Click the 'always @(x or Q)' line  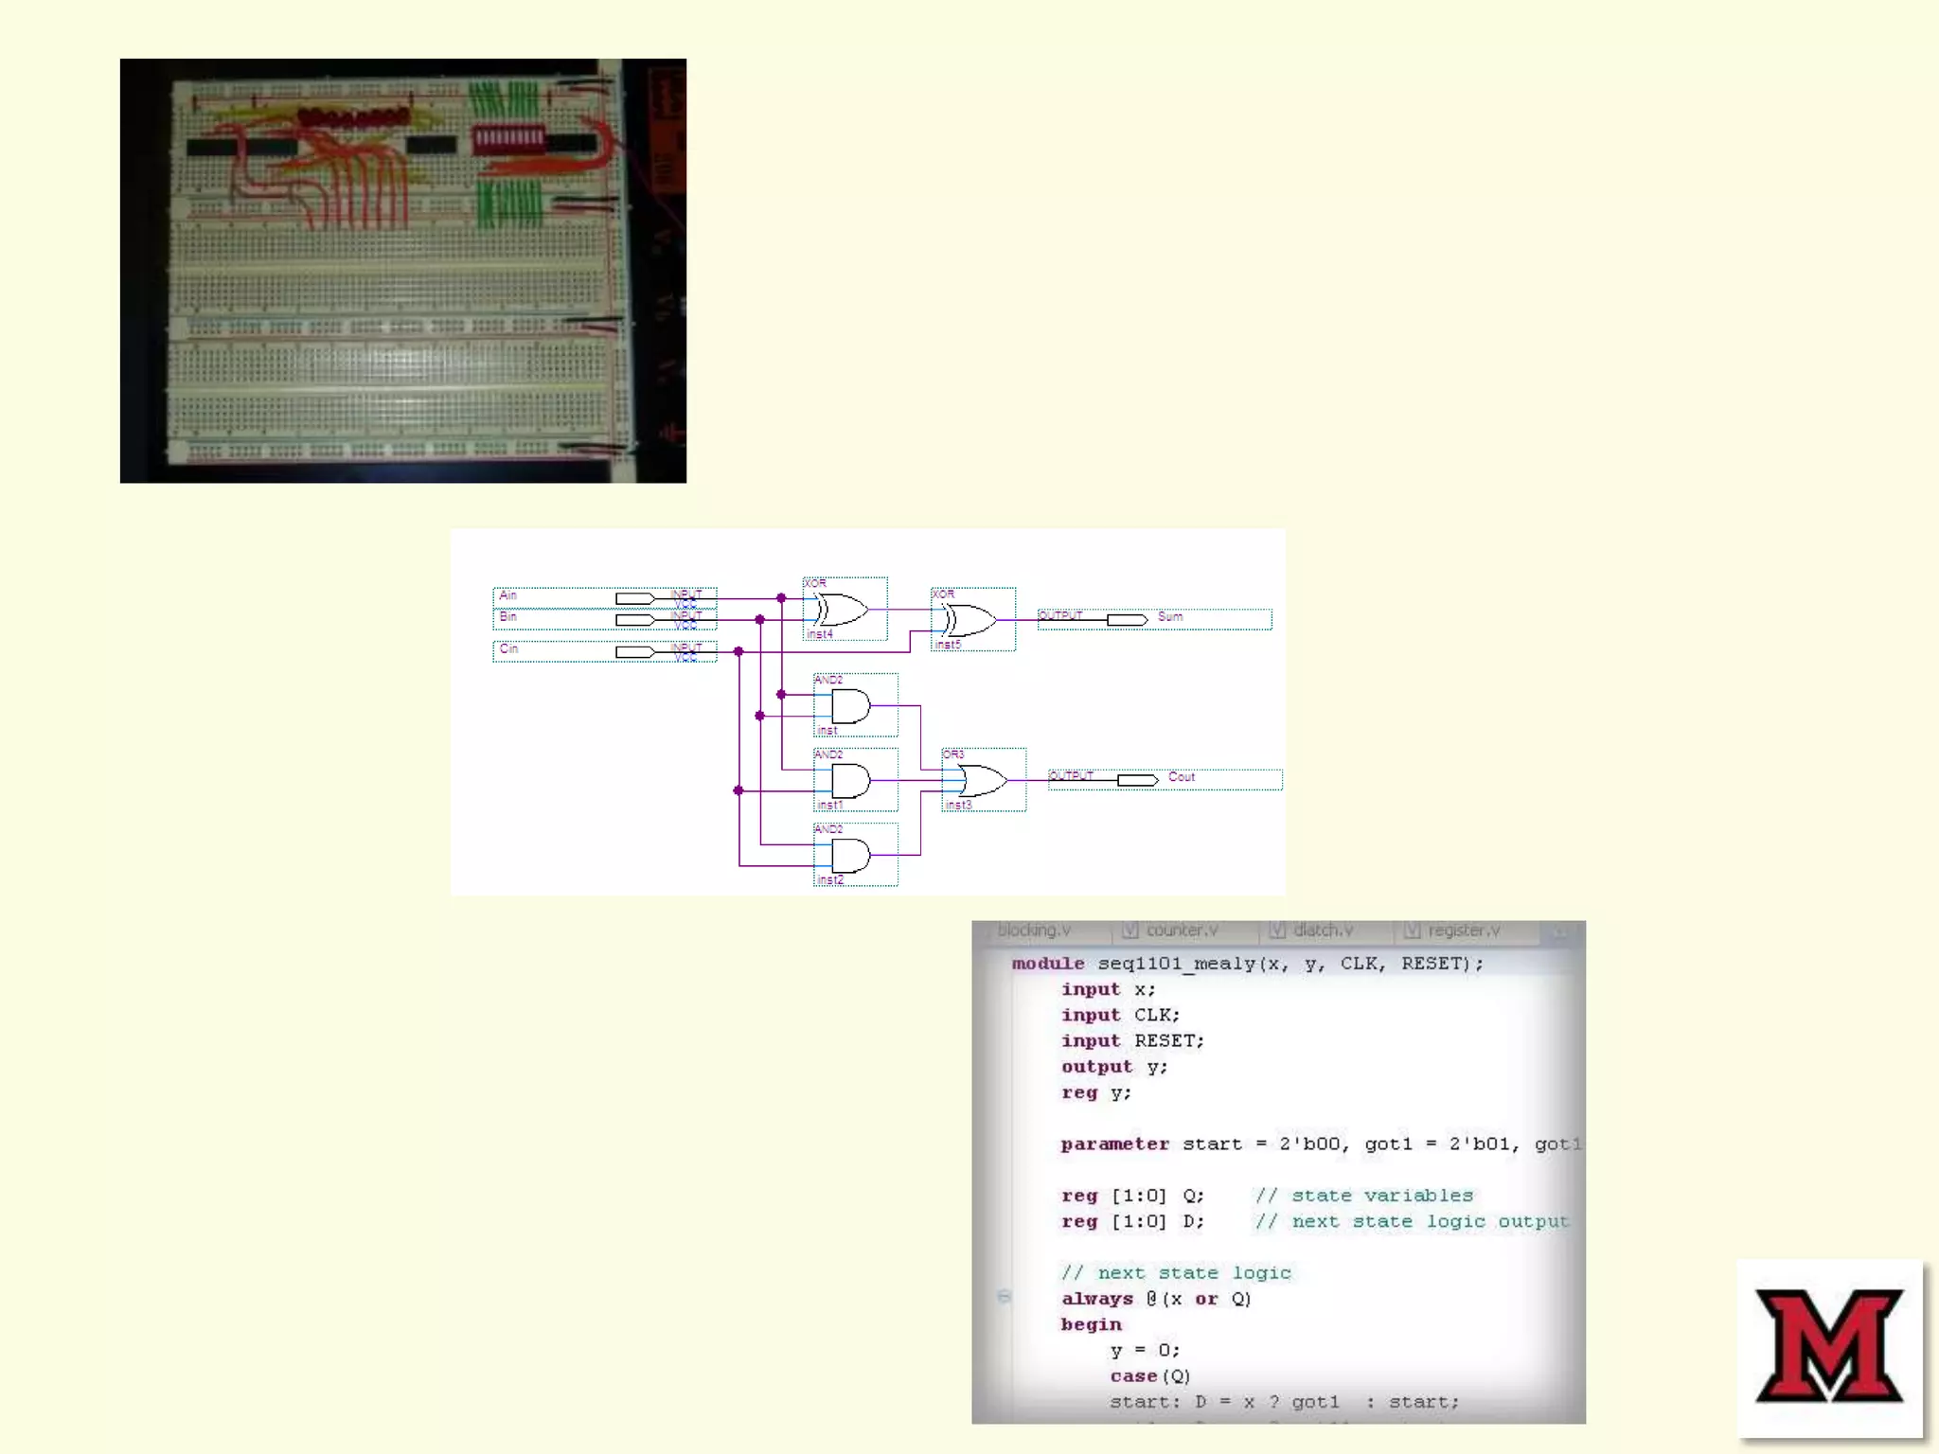(1156, 1299)
